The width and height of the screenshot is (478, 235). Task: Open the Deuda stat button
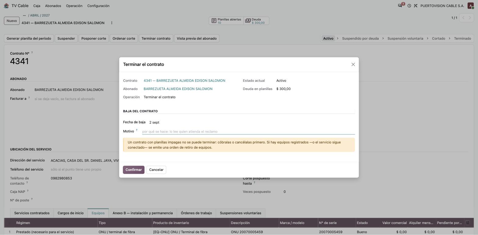(256, 21)
